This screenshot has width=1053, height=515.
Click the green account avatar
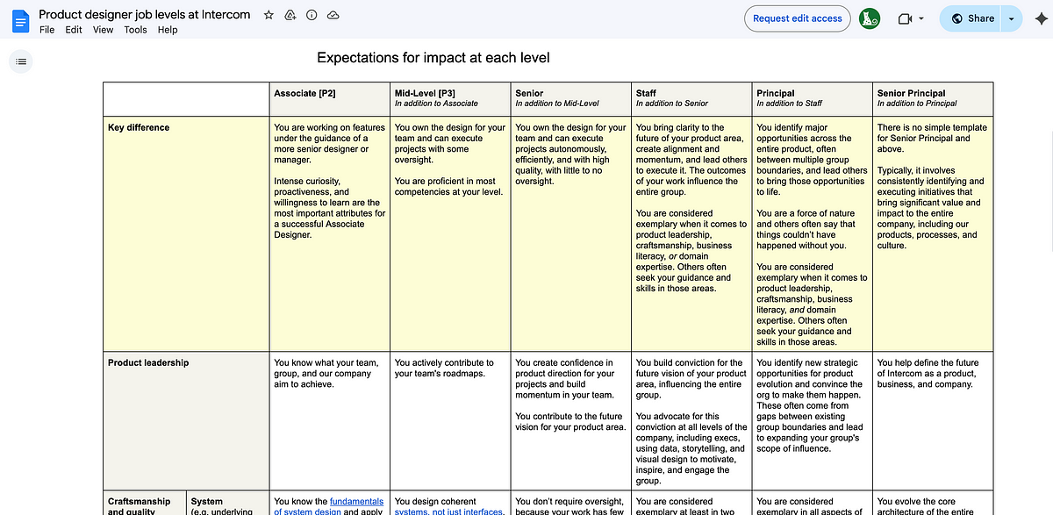point(870,18)
